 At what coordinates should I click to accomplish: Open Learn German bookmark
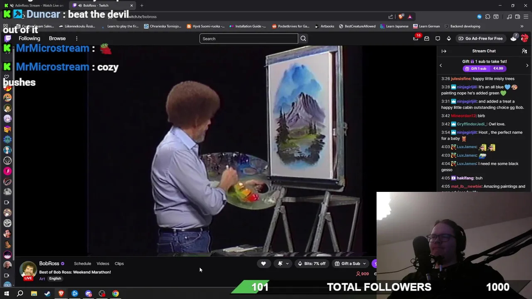tap(426, 26)
